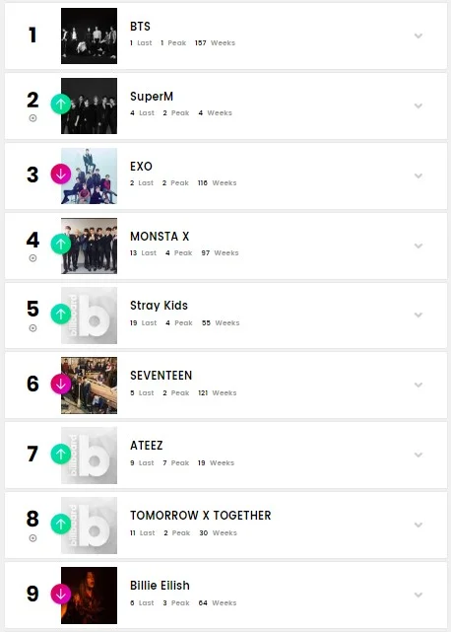This screenshot has width=451, height=632.
Task: Open the SEVENTEEN artist name link
Action: (x=161, y=376)
